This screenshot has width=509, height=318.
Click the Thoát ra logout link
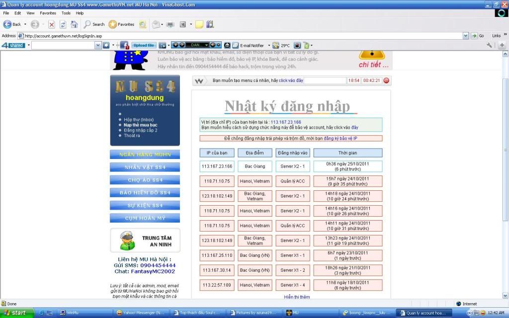tap(132, 136)
